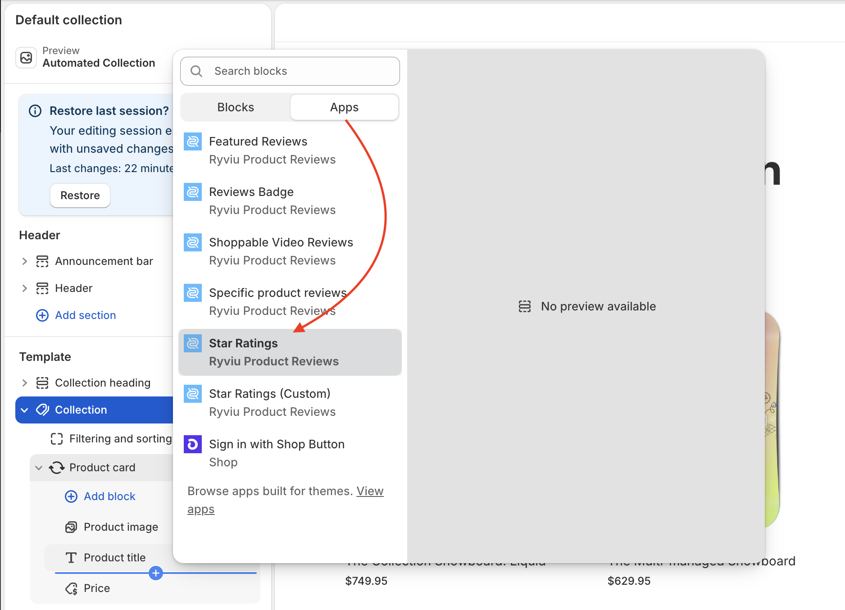Click the Automated Collection preview icon

[26, 58]
